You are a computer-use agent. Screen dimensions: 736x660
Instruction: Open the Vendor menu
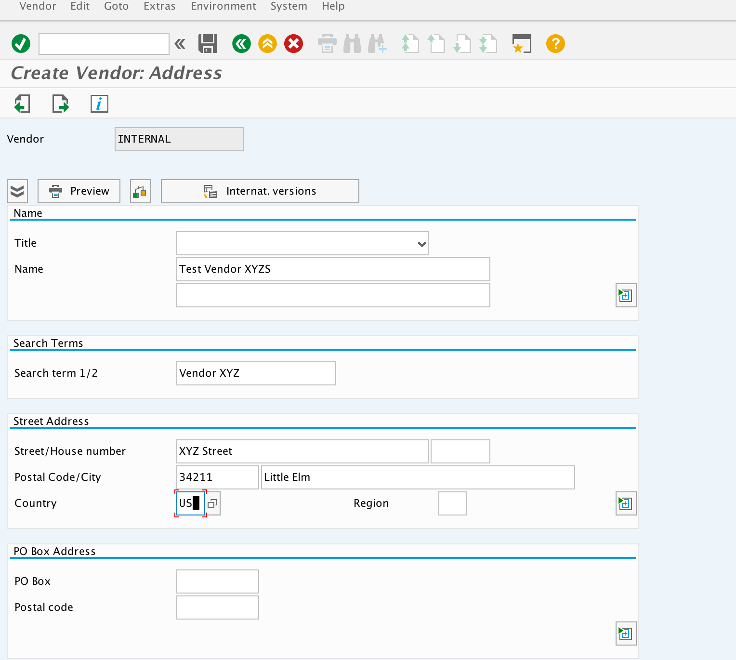pos(38,6)
